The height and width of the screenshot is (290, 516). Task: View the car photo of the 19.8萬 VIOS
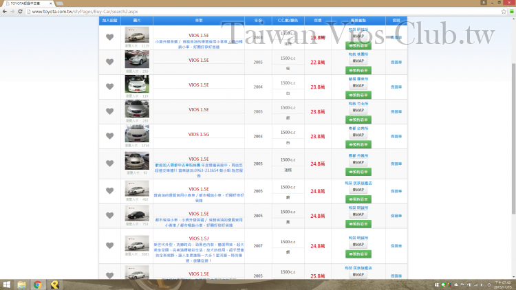(x=137, y=34)
